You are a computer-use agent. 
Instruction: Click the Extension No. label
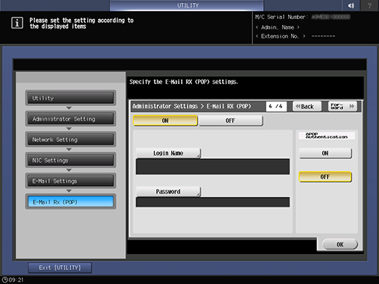(280, 36)
